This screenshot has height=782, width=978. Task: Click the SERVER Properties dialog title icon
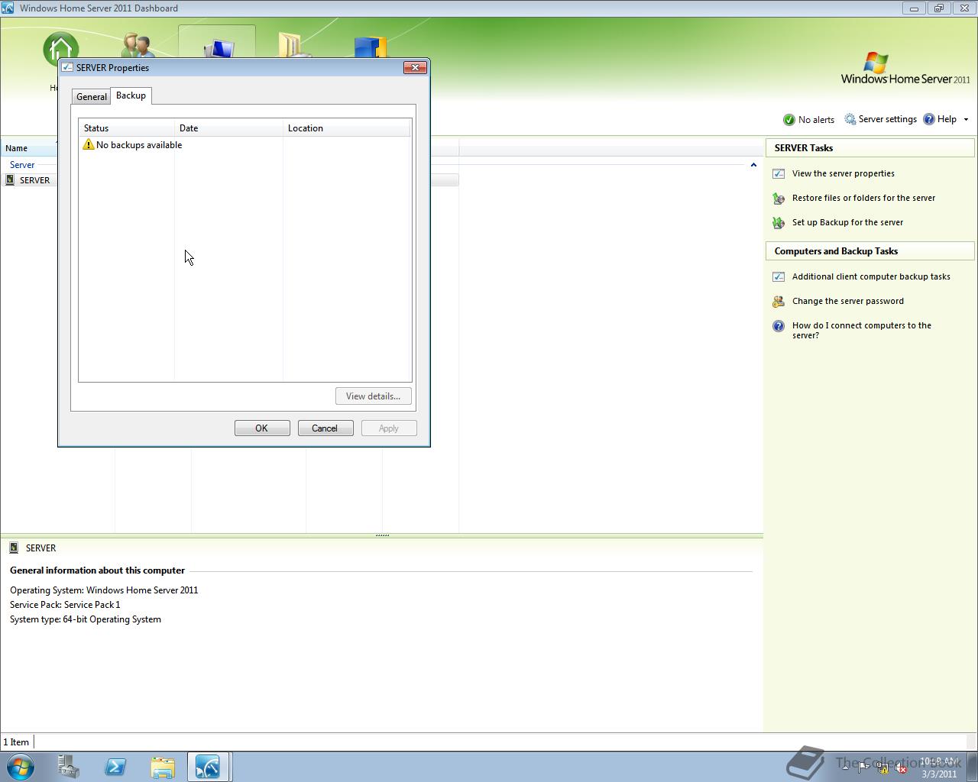(x=67, y=67)
